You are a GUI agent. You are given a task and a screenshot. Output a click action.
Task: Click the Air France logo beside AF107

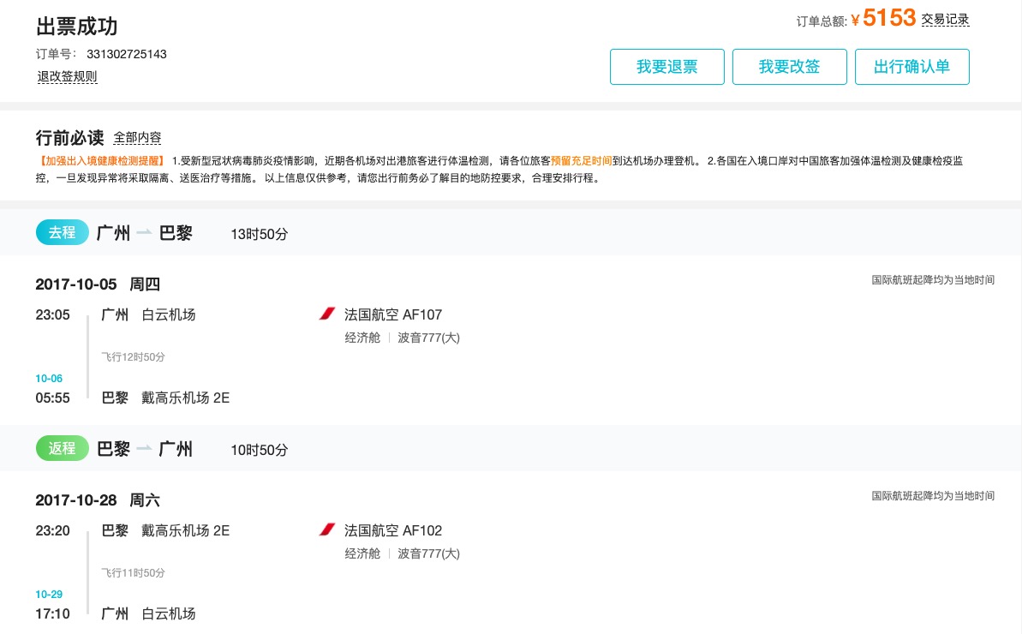tap(326, 314)
